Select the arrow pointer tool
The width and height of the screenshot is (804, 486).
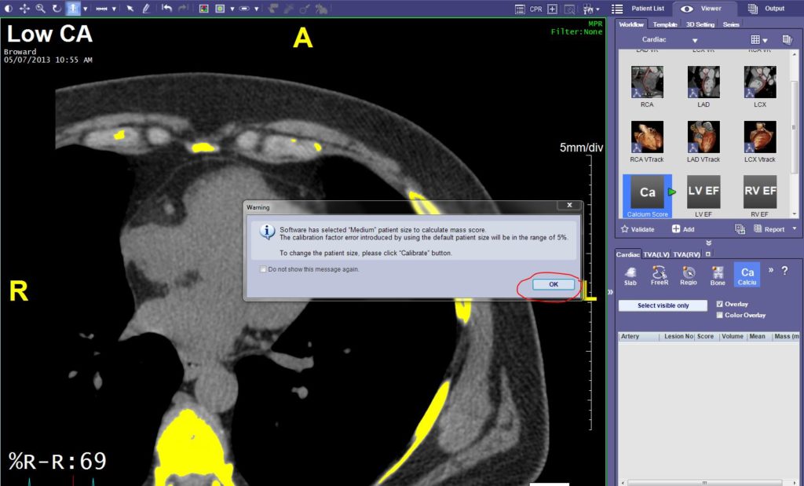[130, 9]
